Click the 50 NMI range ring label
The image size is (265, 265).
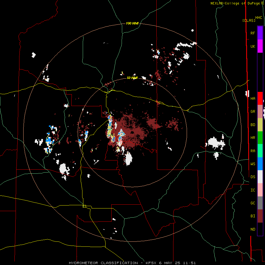tap(132, 78)
